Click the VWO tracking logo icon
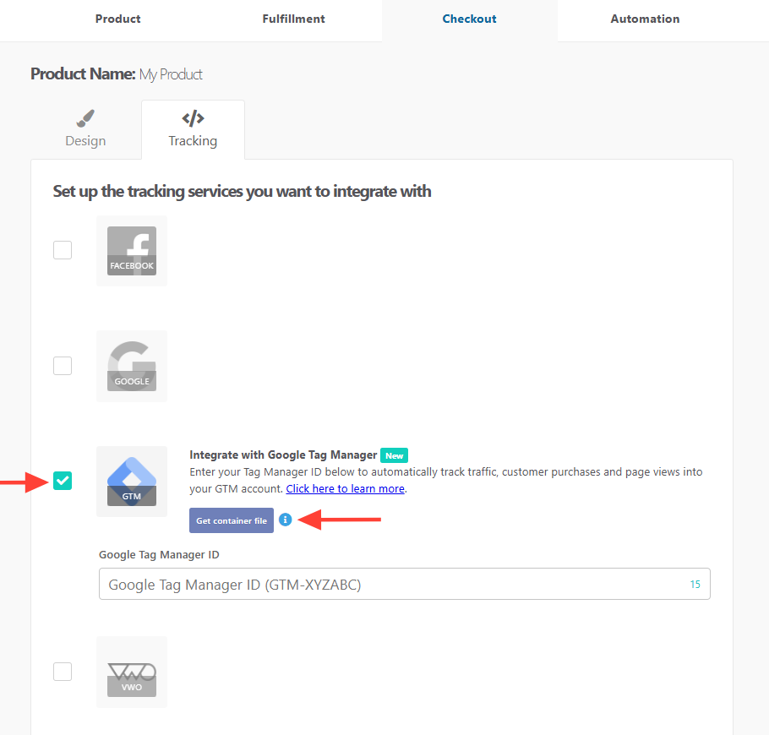Screen dimensions: 769x735 pyautogui.click(x=131, y=672)
